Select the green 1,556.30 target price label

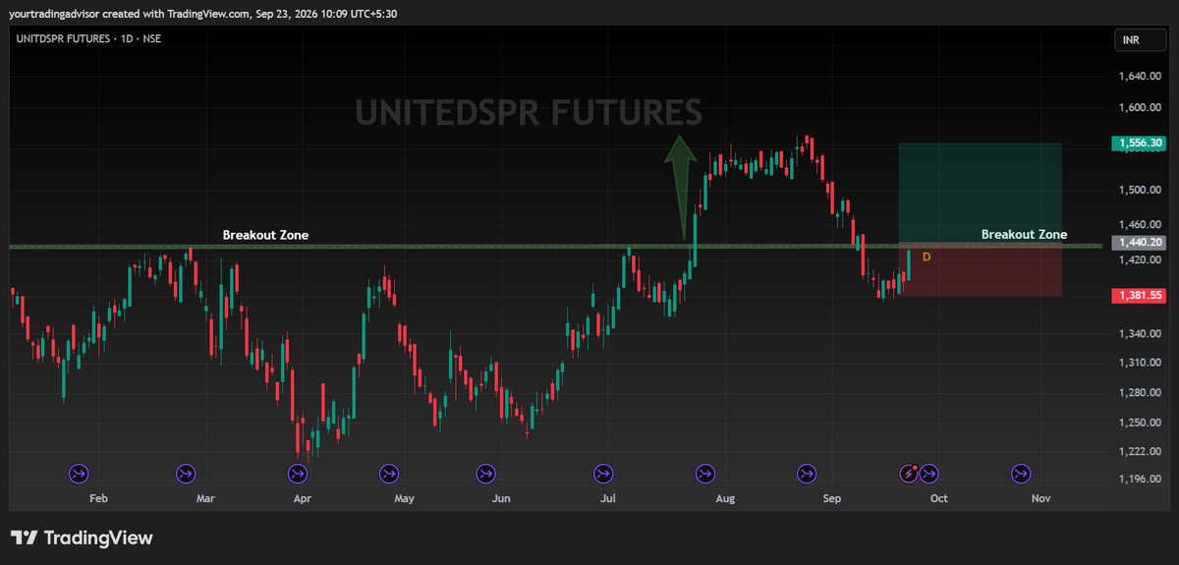[x=1140, y=142]
